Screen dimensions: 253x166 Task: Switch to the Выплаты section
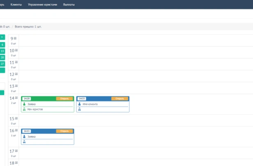coord(69,5)
